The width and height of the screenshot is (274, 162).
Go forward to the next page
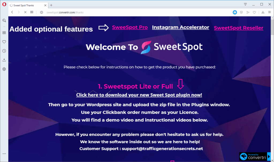coord(18,12)
